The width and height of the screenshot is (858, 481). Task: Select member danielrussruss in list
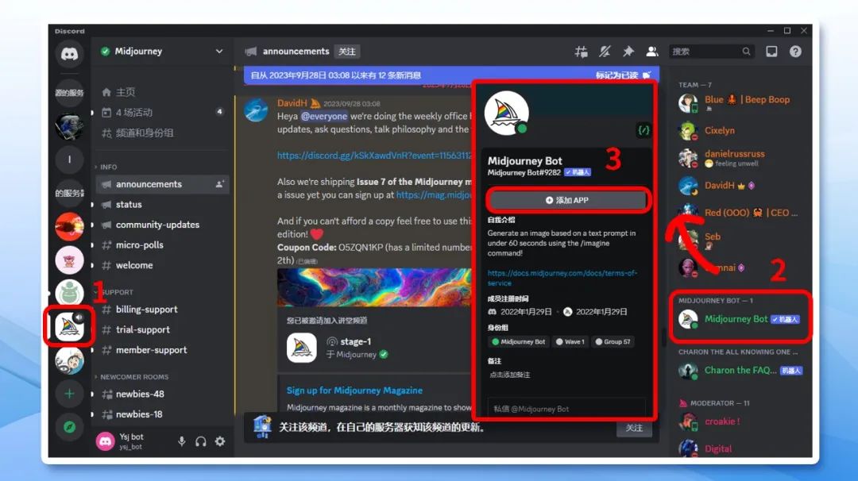740,158
